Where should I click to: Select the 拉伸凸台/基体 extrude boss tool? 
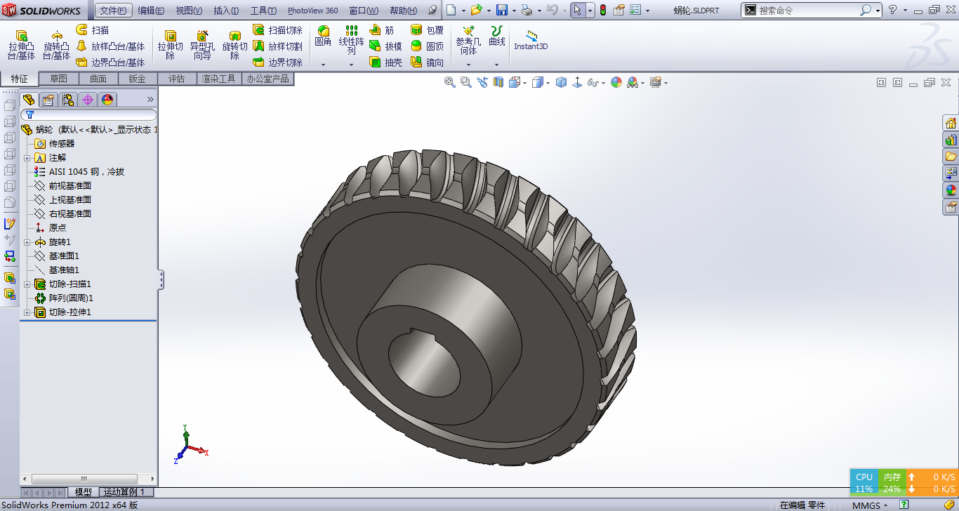coord(21,45)
